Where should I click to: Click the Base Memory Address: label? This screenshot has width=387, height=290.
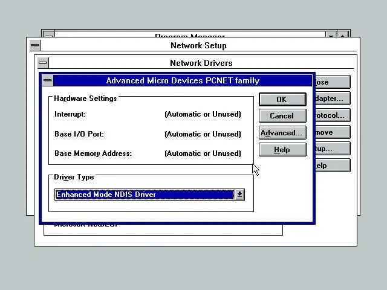coord(93,153)
